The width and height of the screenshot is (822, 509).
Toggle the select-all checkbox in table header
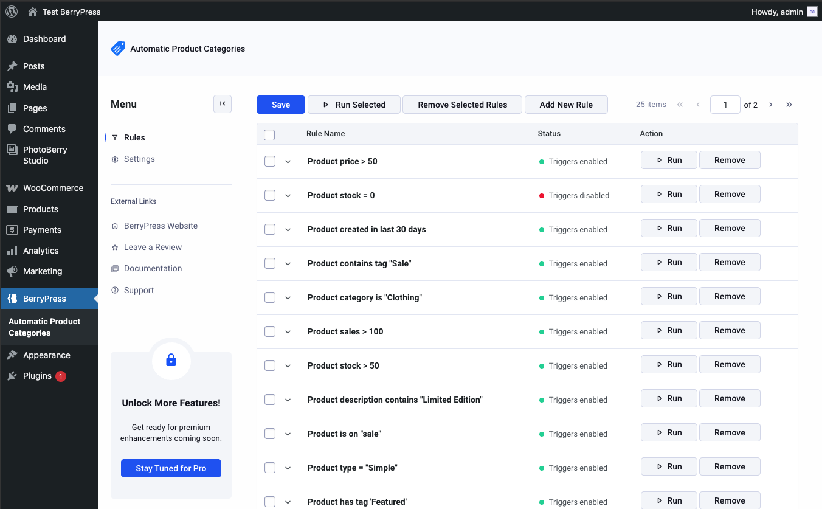[269, 134]
